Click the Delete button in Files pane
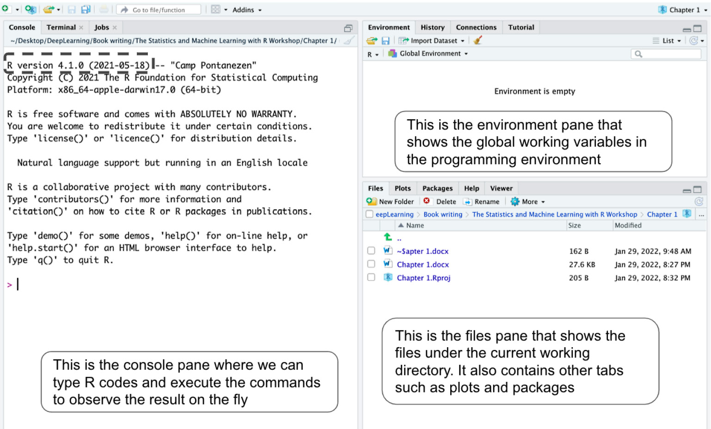Screen dimensions: 711x429 click(x=440, y=202)
